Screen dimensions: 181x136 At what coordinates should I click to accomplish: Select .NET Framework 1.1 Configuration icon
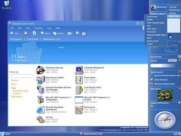[40, 99]
